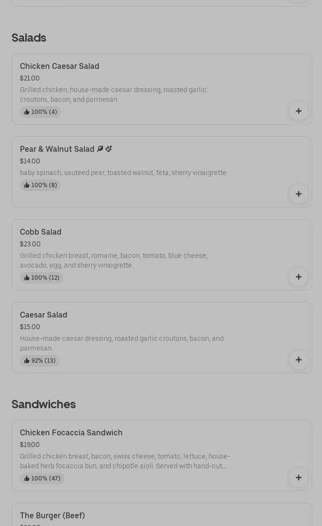Open The Burger (Beef) item
Viewport: 322px width, 526px height.
pos(52,516)
